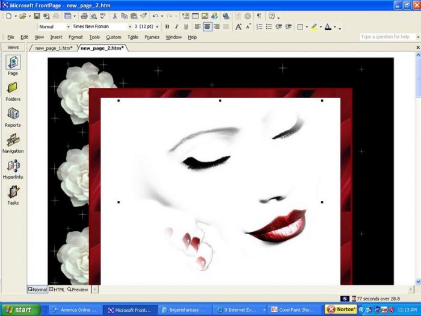Expand the font color dropdown arrow
The width and height of the screenshot is (421, 316).
[334, 27]
